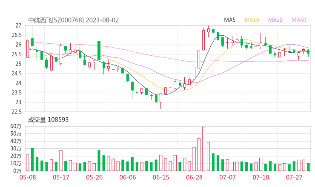Click the MA5 legend label

tap(230, 20)
